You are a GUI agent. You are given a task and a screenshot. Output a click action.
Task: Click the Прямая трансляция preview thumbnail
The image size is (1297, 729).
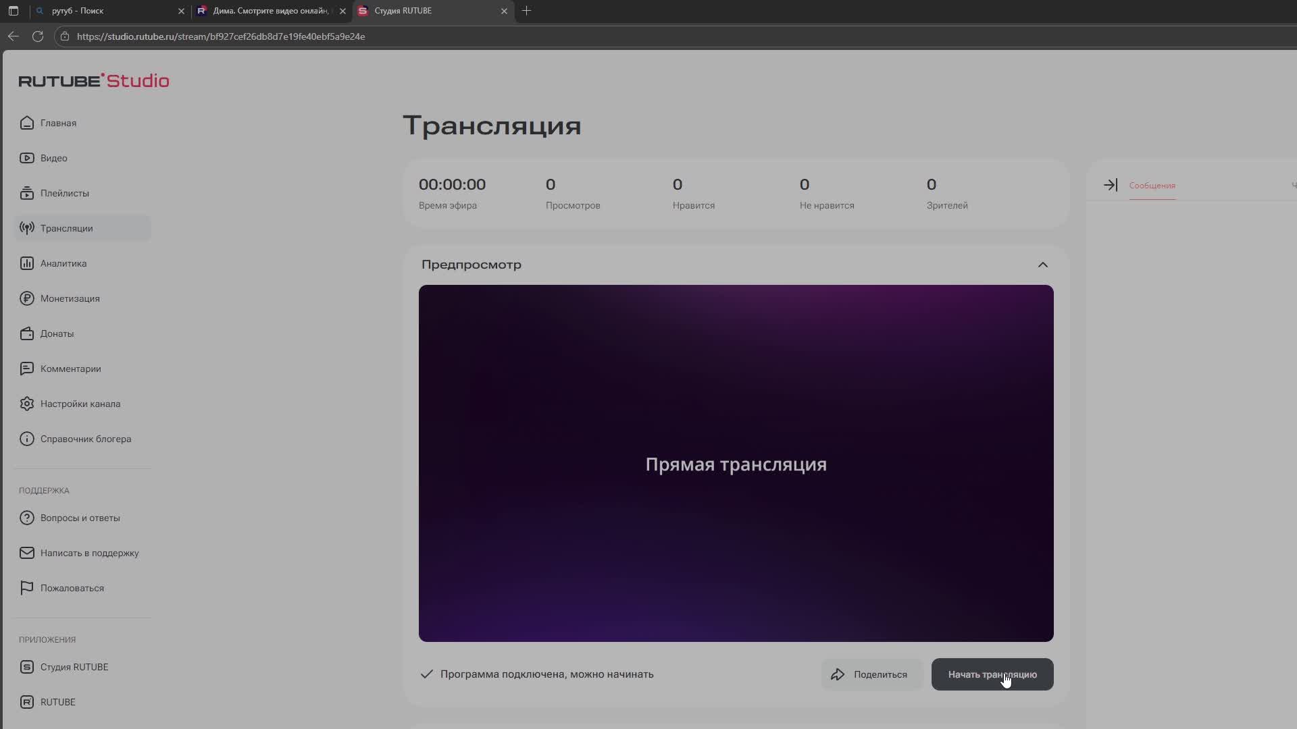tap(736, 463)
